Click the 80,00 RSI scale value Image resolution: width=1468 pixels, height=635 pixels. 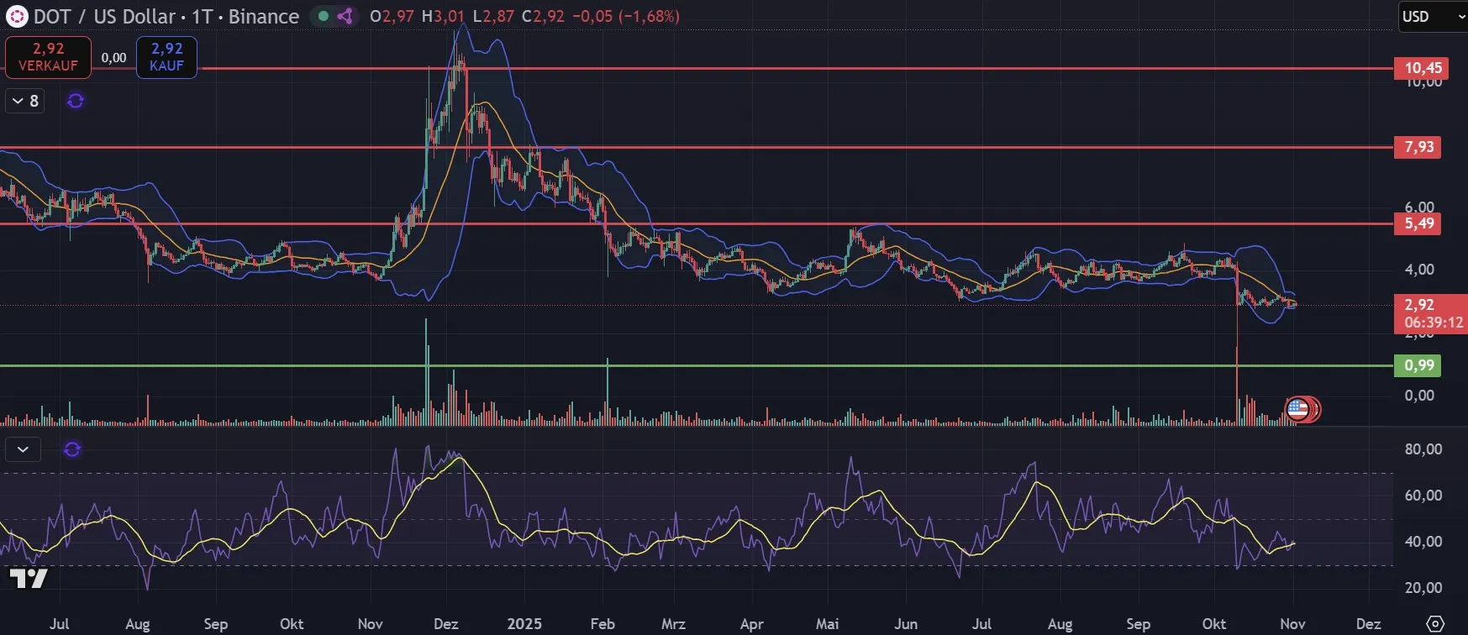point(1423,449)
